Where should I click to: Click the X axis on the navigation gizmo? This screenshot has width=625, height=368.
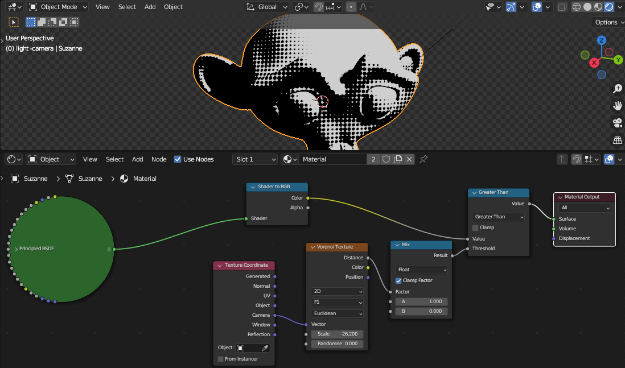594,63
